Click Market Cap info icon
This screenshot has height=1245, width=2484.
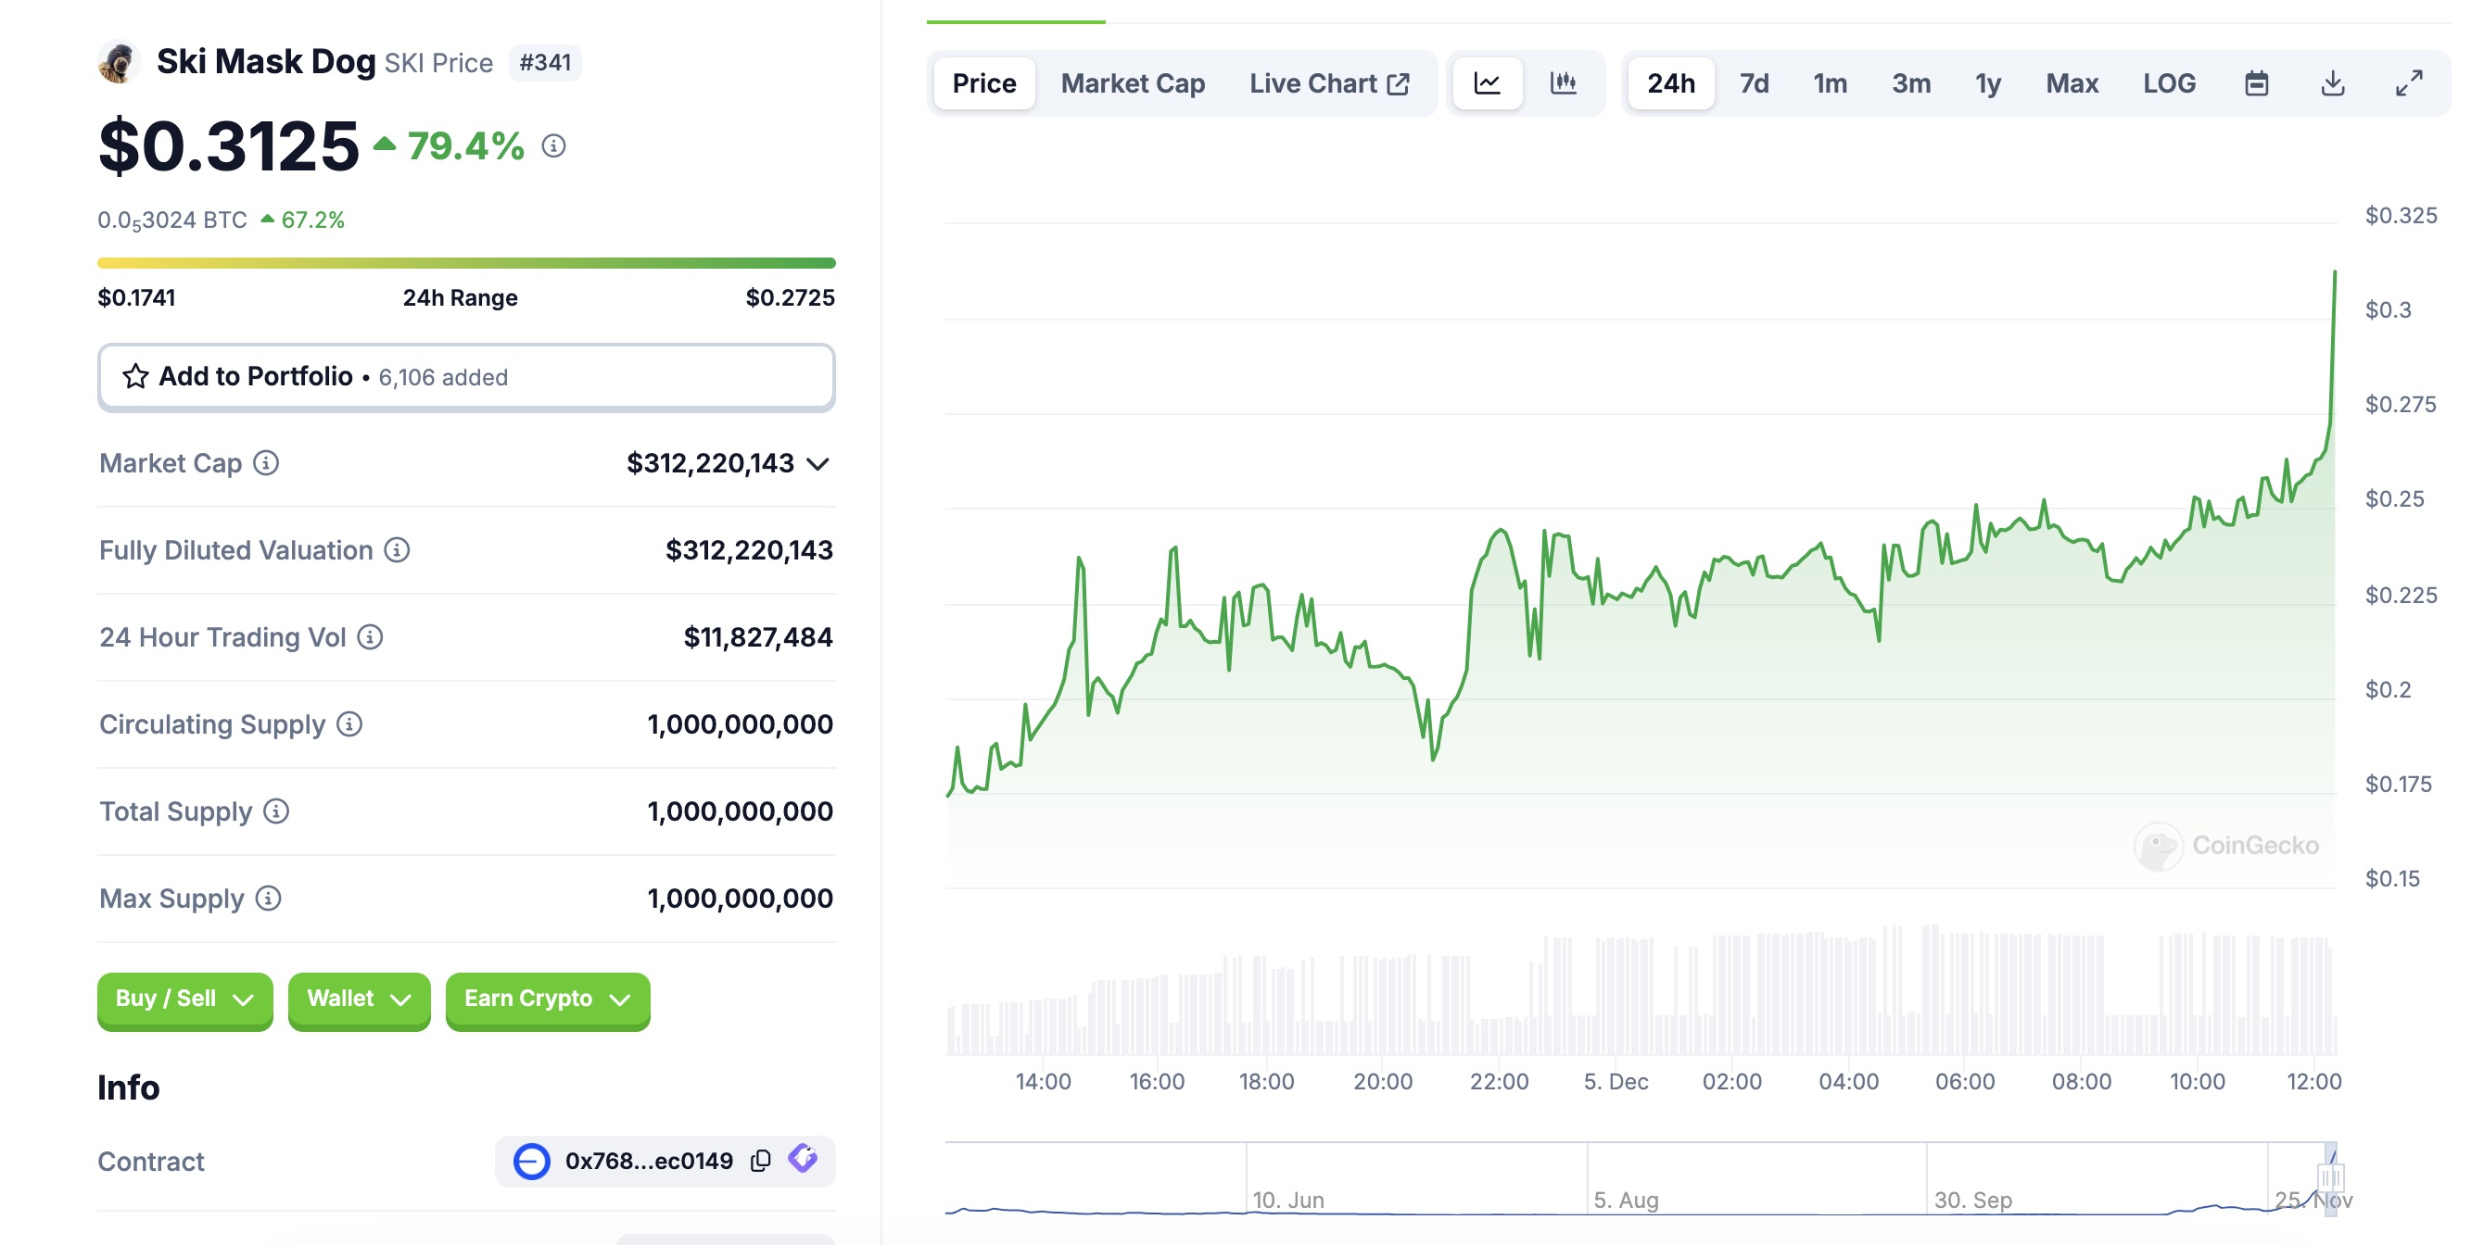click(x=266, y=463)
